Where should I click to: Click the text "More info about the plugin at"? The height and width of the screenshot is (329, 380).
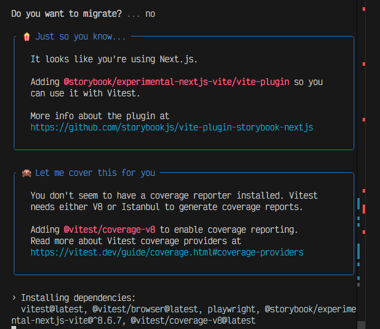coord(99,116)
